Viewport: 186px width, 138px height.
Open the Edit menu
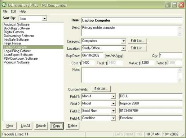coord(13,11)
